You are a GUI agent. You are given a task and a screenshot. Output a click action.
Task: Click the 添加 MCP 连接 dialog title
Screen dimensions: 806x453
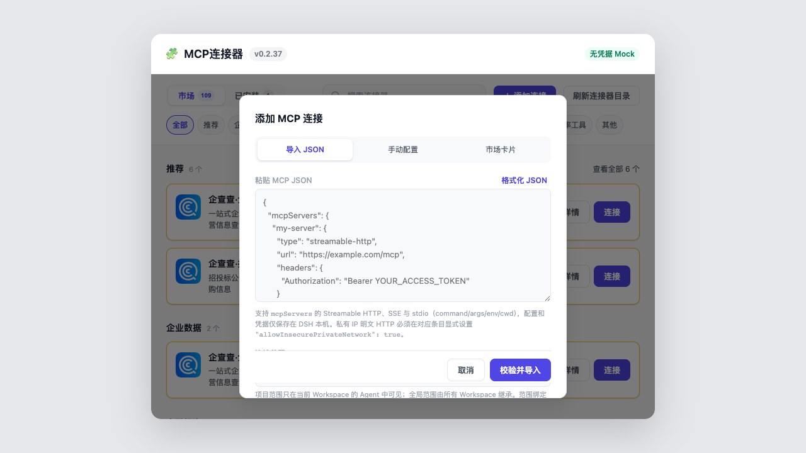(289, 118)
